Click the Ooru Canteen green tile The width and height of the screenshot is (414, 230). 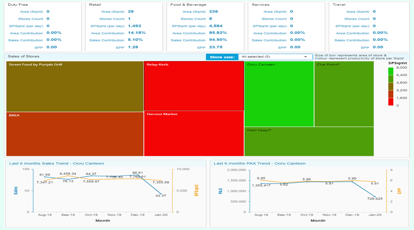click(279, 94)
